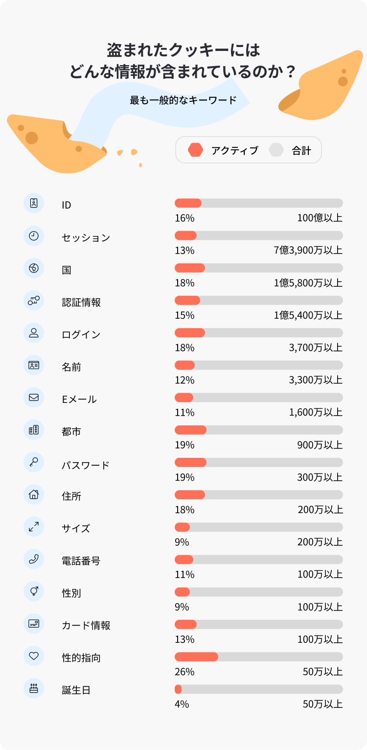Image resolution: width=367 pixels, height=750 pixels.
Task: Click the 性的指向 26% progress bar
Action: tap(258, 656)
